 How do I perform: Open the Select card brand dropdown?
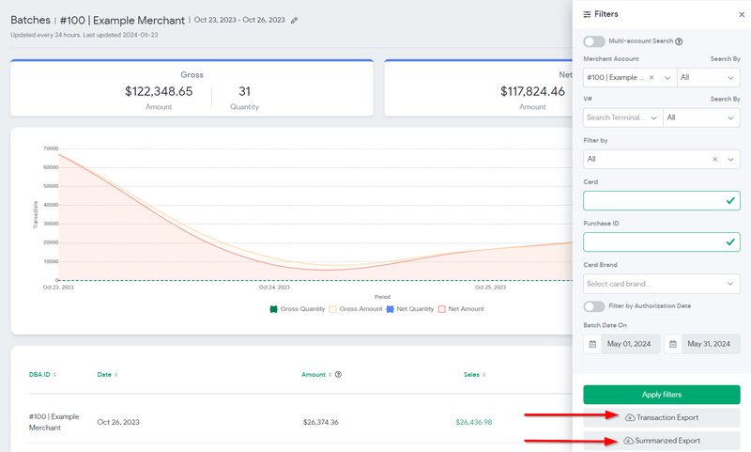click(x=662, y=284)
